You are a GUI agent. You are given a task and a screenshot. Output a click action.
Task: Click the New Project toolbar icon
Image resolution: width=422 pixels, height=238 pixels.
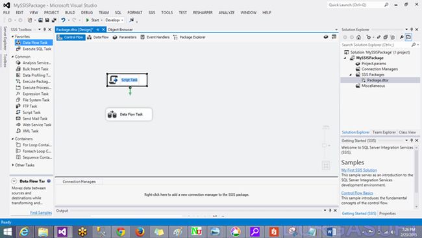30,20
